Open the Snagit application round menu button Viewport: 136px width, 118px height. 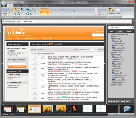pos(4,3)
